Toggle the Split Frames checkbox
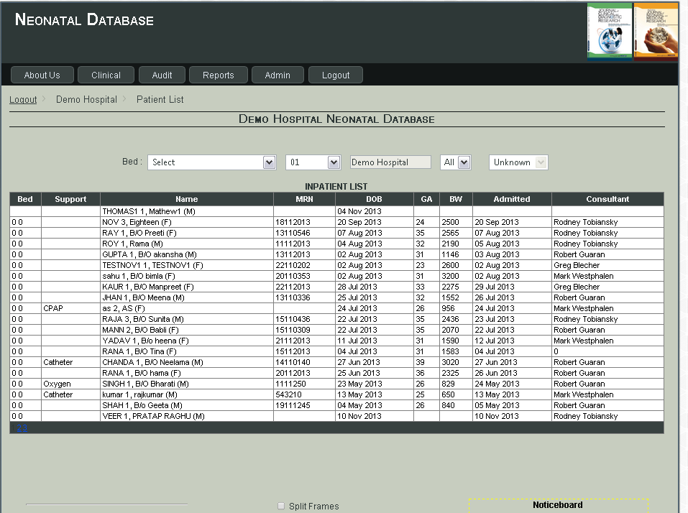The image size is (688, 513). click(281, 506)
